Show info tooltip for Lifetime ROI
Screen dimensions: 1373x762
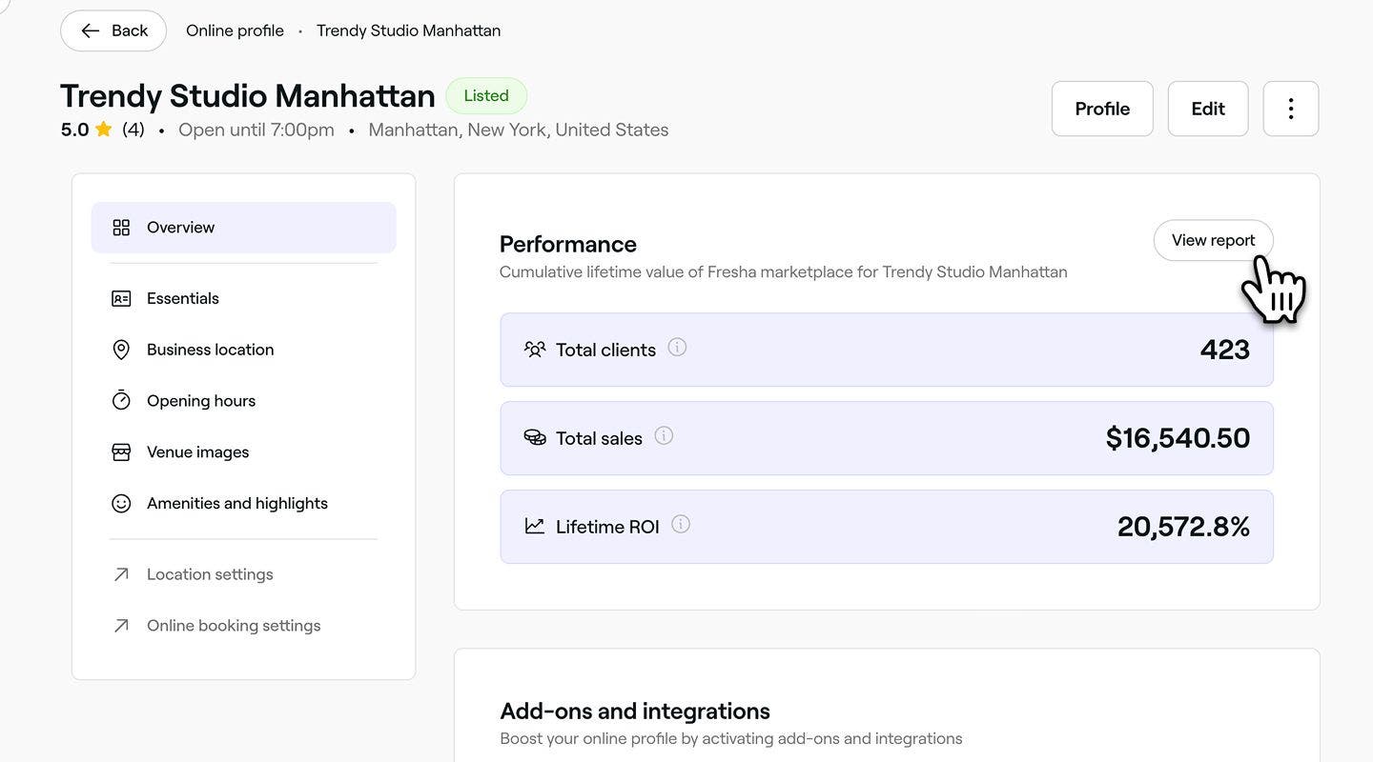(681, 524)
